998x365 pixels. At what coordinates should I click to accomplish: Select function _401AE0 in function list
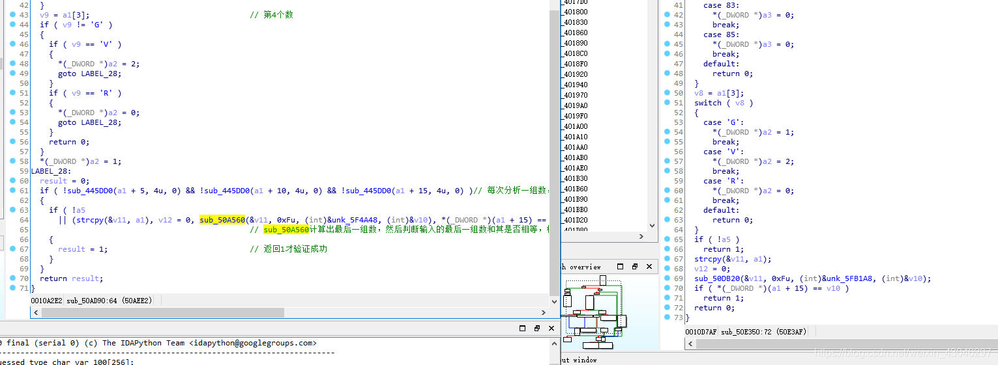(576, 167)
